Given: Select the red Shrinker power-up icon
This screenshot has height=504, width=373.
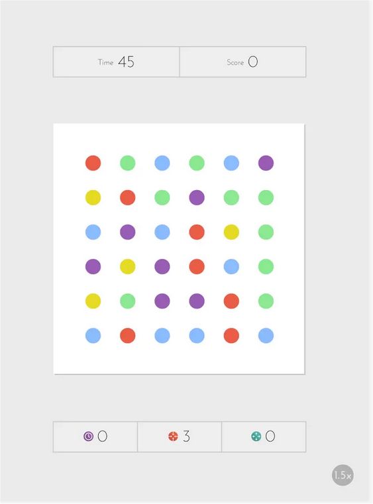Looking at the screenshot, I should 173,436.
